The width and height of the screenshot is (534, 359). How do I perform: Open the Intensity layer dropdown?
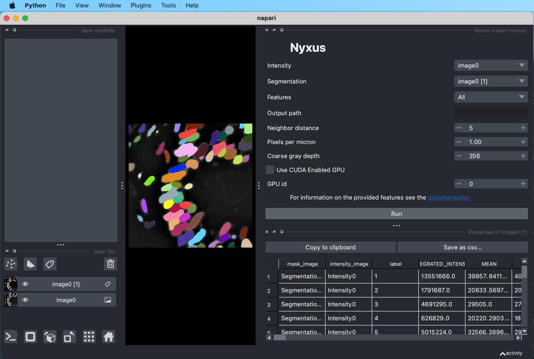pos(491,65)
